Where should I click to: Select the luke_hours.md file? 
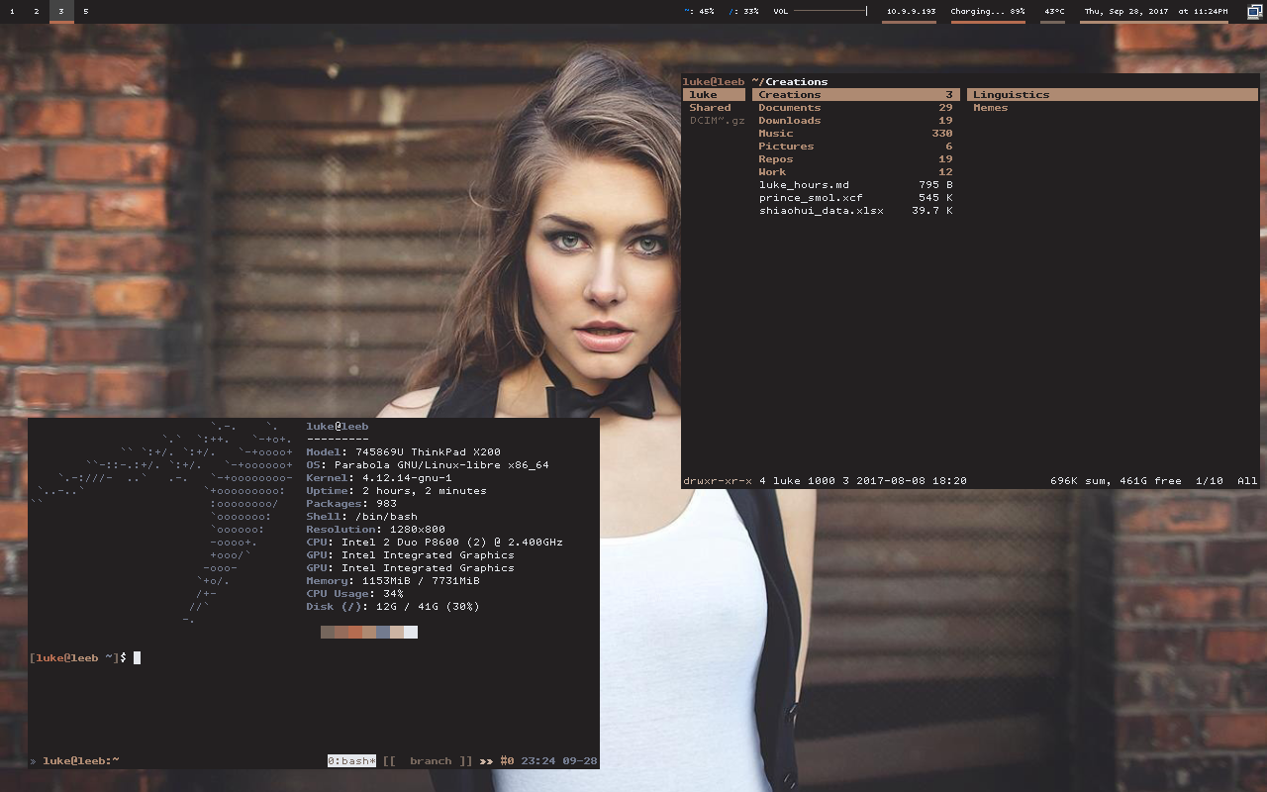coord(804,185)
